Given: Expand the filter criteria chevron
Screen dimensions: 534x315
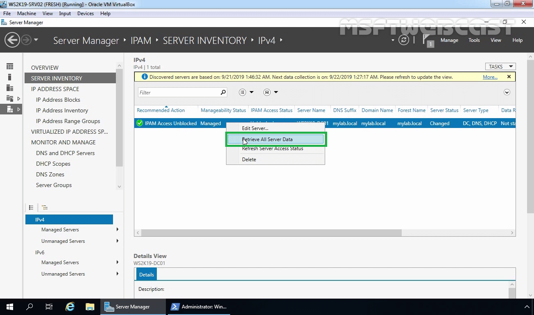Looking at the screenshot, I should [x=507, y=92].
